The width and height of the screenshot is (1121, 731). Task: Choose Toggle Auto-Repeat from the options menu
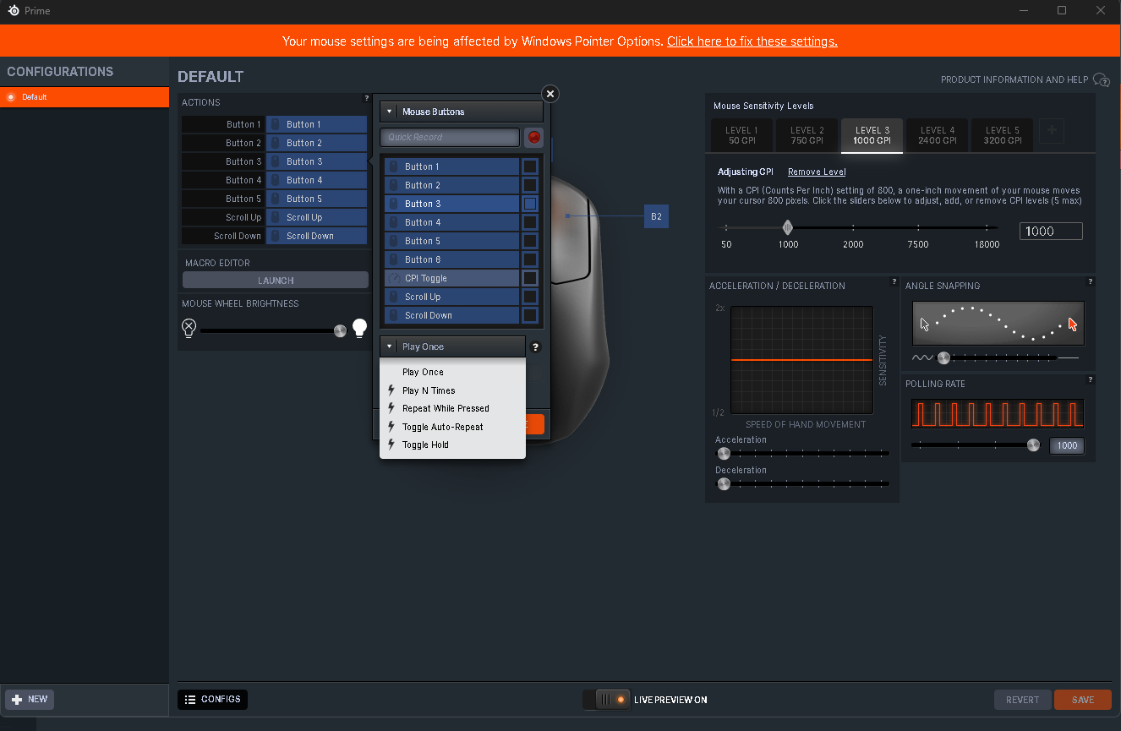(453, 427)
